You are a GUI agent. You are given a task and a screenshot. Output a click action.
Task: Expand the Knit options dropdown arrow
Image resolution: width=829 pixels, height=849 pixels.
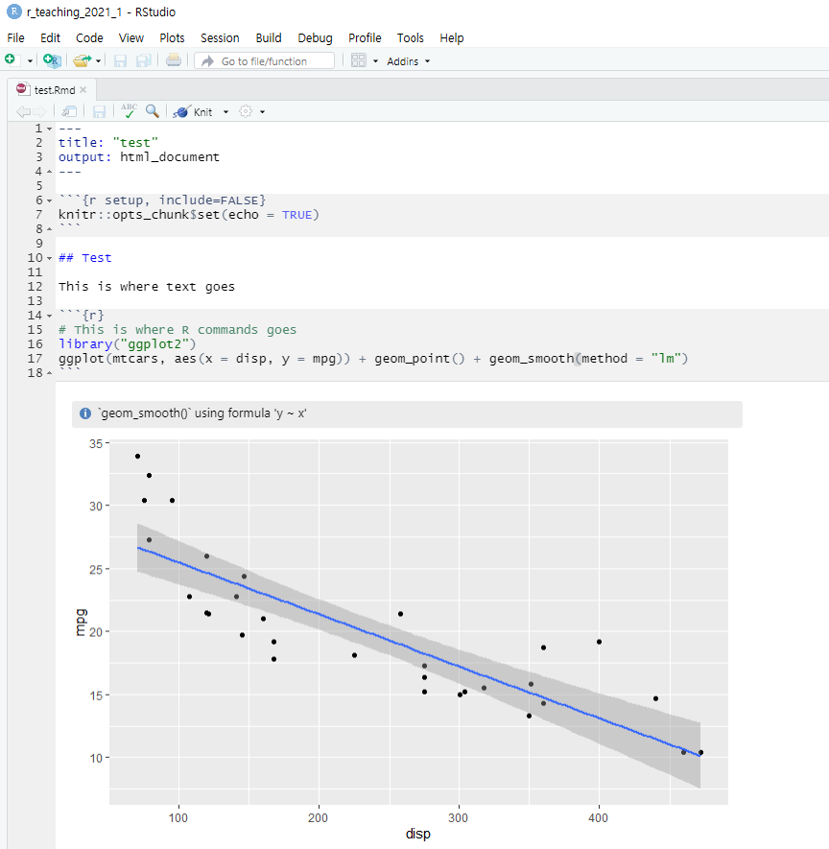coord(225,112)
